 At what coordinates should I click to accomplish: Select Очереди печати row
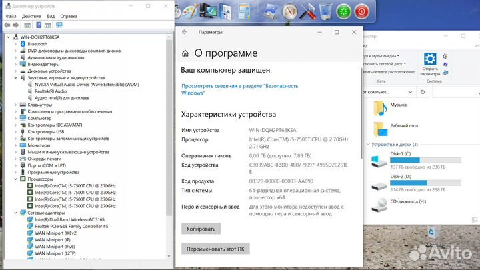pos(44,159)
